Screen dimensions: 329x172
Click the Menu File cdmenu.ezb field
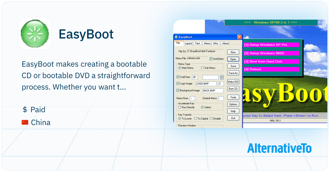[x=197, y=58]
